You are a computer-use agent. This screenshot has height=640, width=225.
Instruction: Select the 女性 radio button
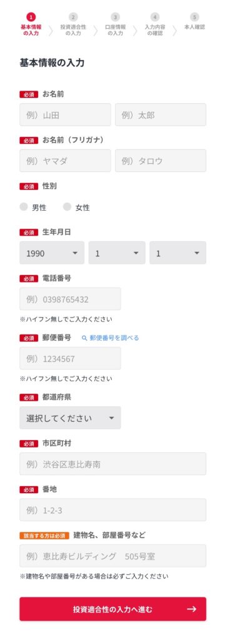coord(67,207)
